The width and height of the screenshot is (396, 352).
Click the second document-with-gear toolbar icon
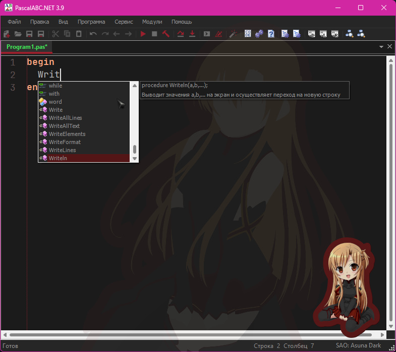click(x=297, y=34)
